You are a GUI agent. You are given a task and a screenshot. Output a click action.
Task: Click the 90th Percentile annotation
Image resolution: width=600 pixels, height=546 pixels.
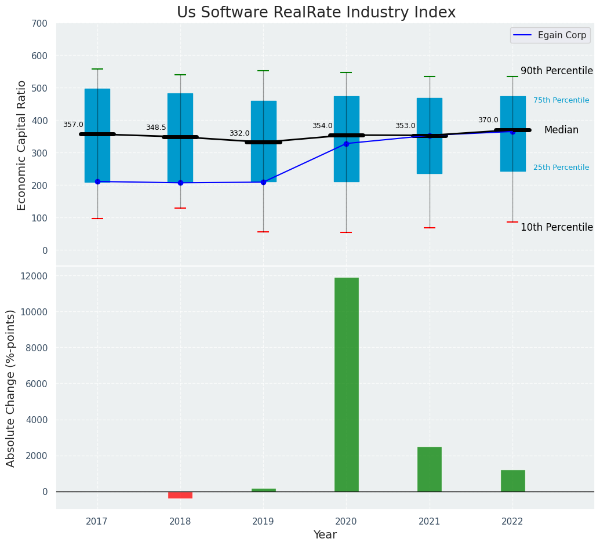pos(556,71)
